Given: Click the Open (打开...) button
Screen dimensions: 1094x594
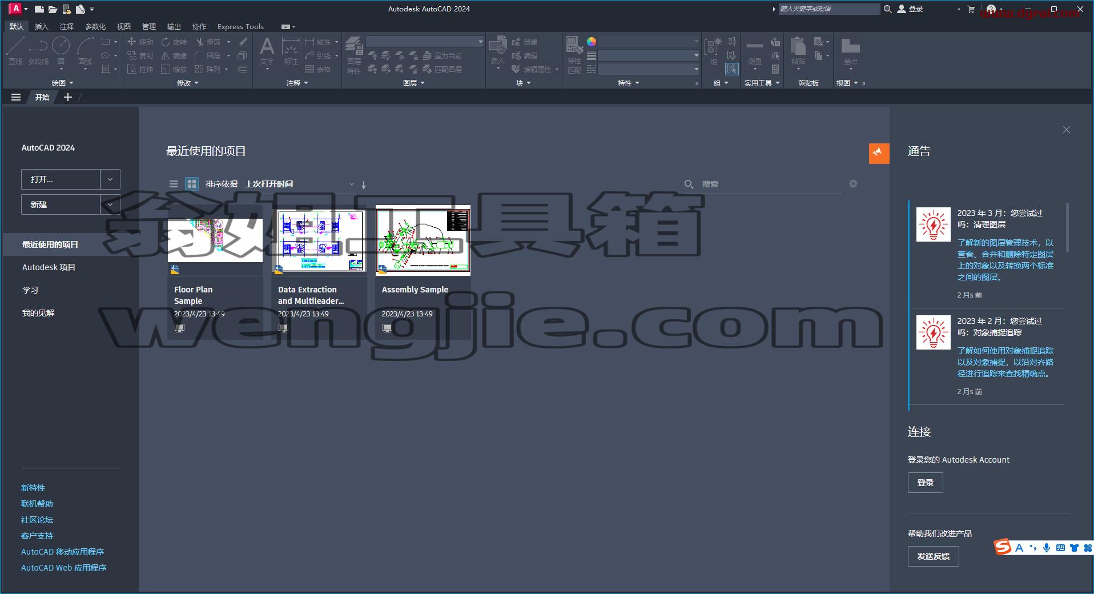Looking at the screenshot, I should pyautogui.click(x=61, y=179).
